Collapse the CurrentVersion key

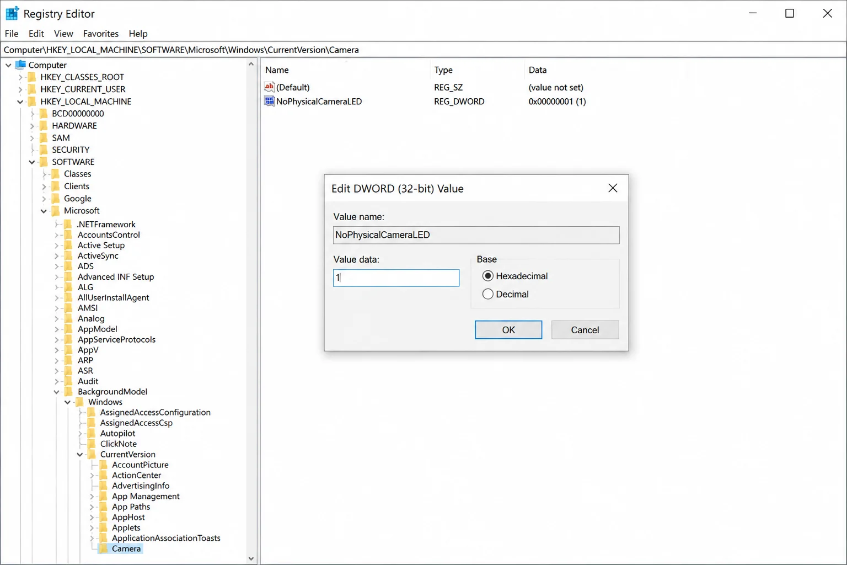click(x=79, y=455)
